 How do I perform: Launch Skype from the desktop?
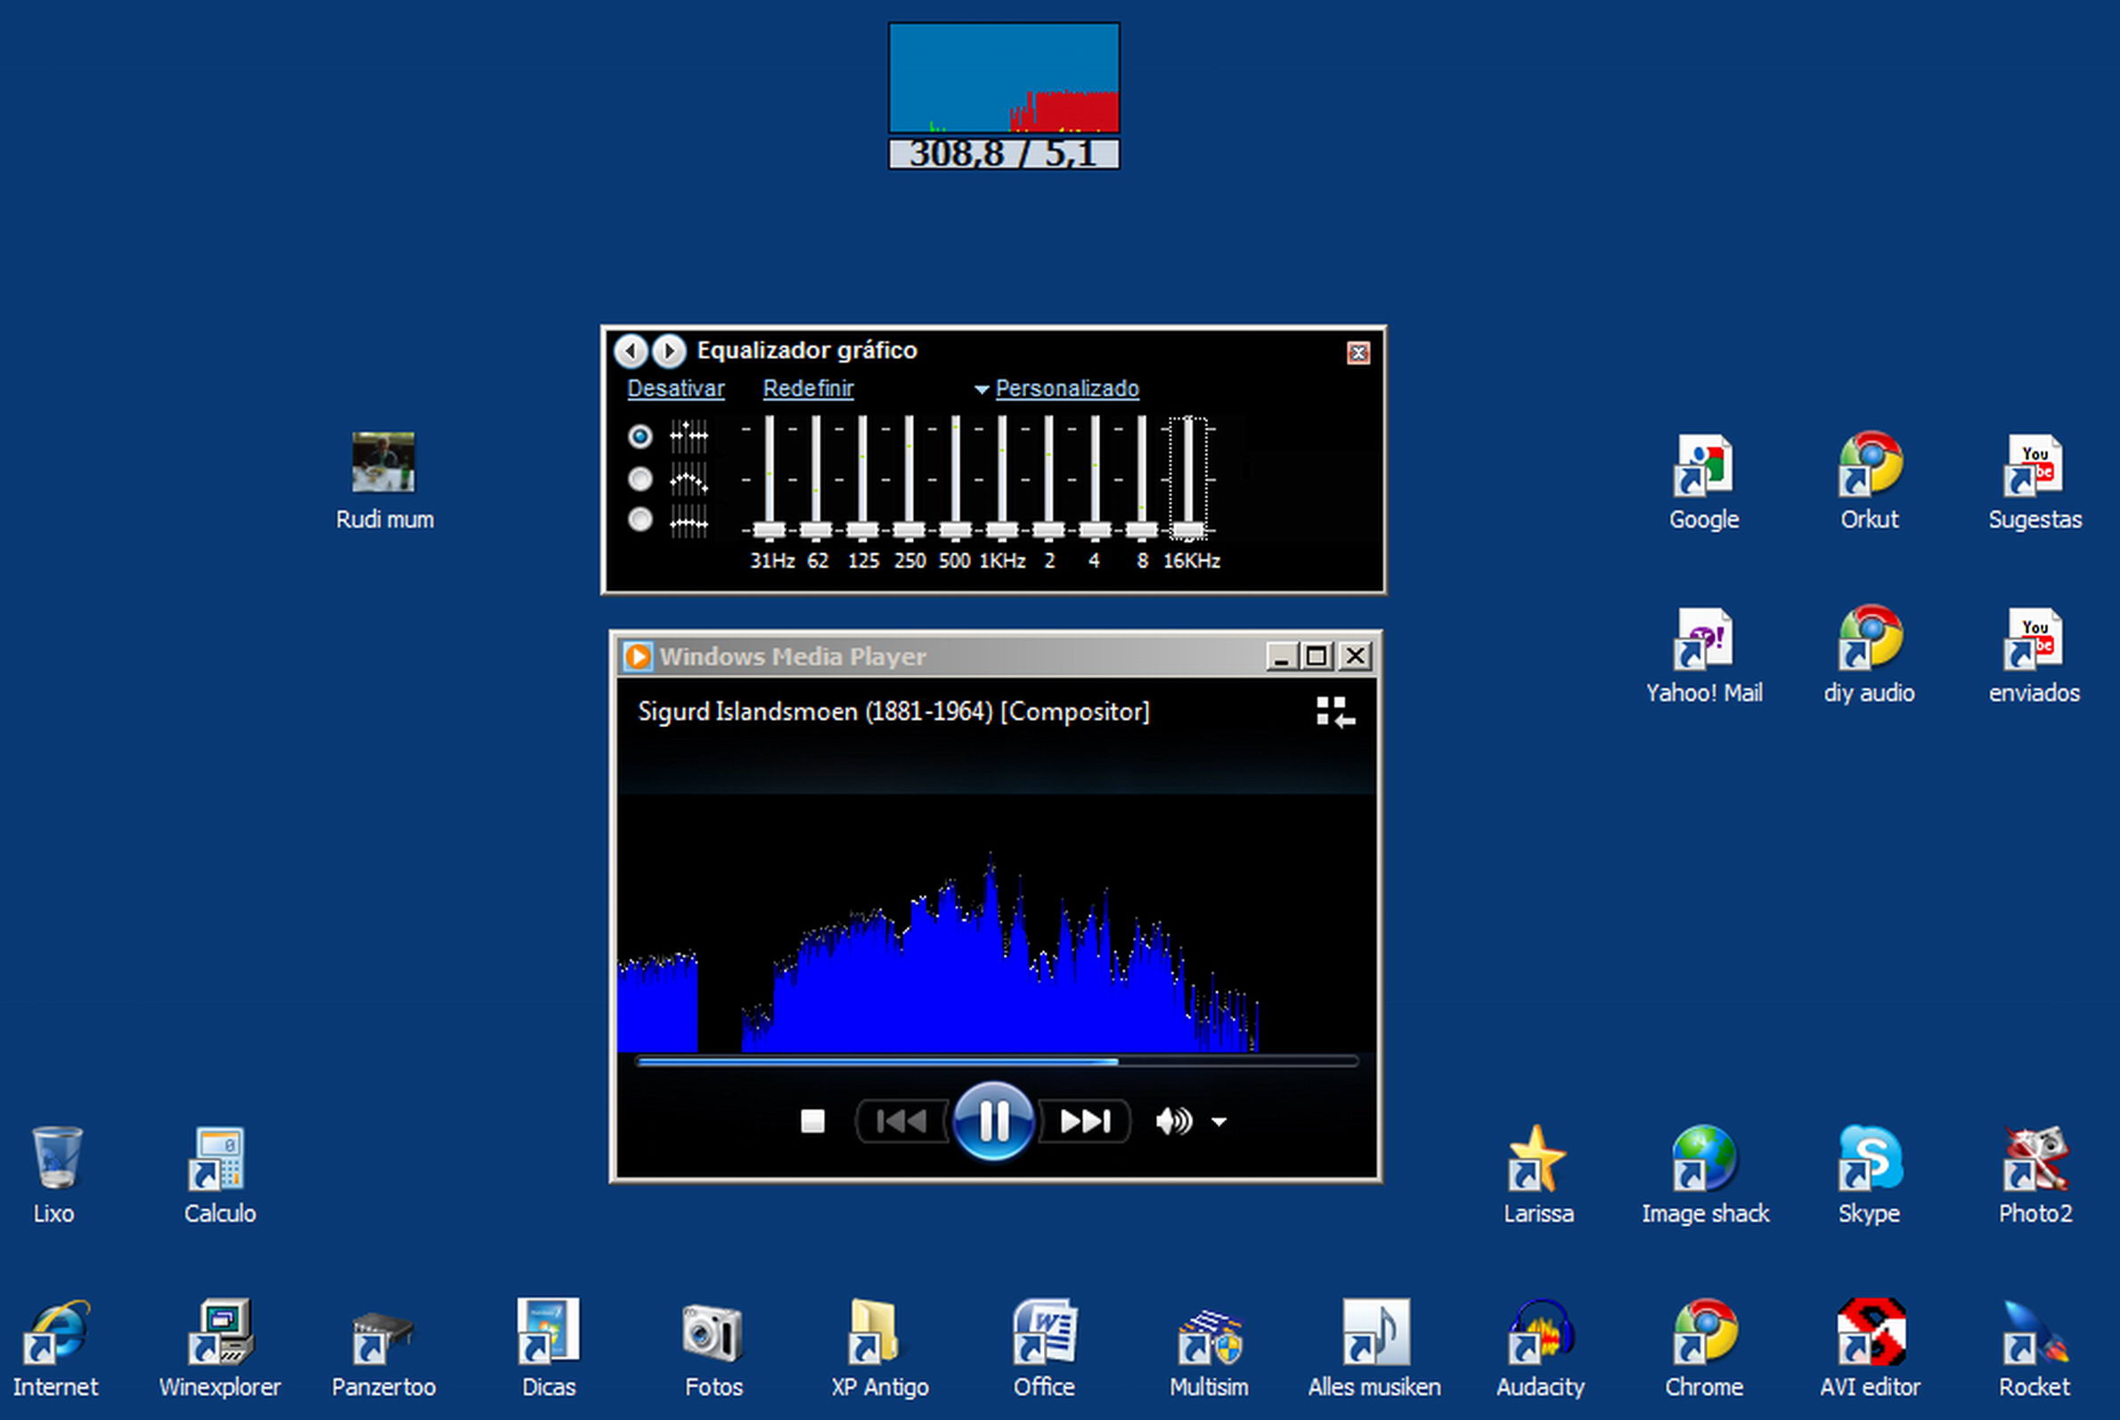[1869, 1158]
